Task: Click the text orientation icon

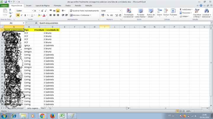Action: pos(63,11)
